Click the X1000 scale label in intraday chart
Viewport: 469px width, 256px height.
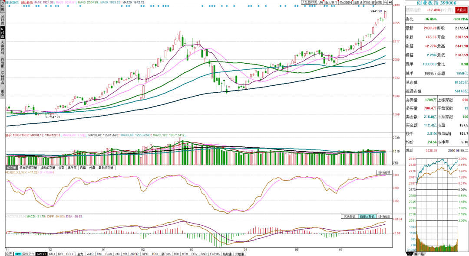click(x=411, y=250)
